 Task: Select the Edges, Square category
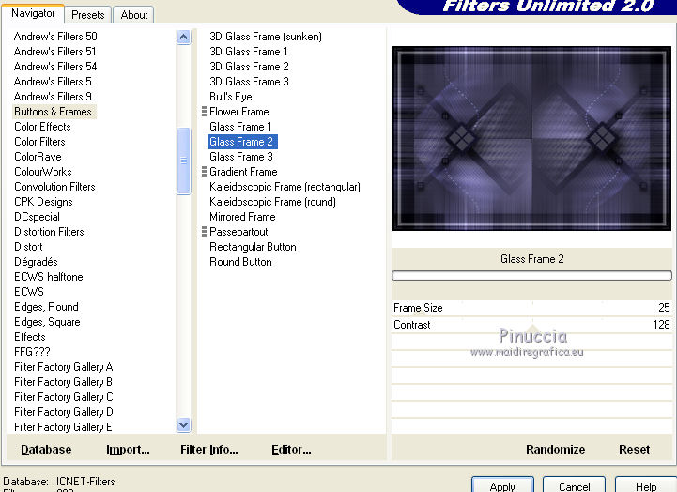tap(47, 322)
